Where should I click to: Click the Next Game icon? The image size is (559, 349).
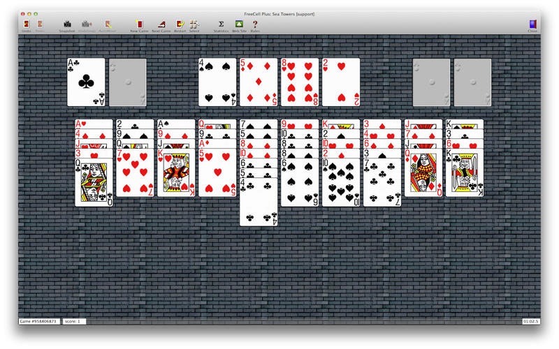pyautogui.click(x=161, y=25)
